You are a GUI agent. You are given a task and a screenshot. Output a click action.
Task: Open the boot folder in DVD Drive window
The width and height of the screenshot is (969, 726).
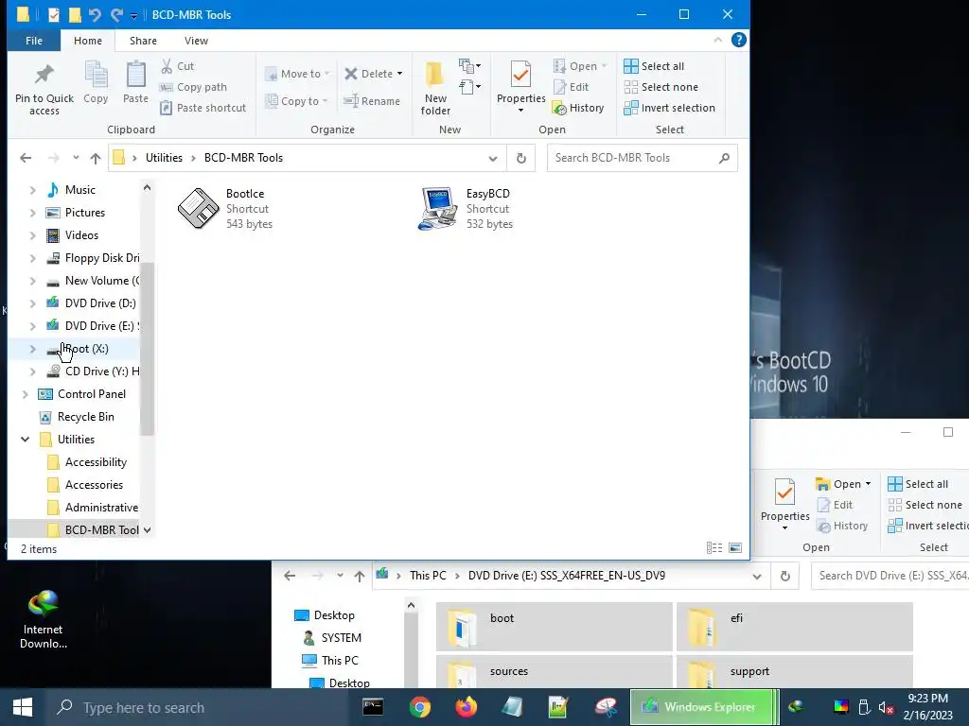(x=554, y=627)
